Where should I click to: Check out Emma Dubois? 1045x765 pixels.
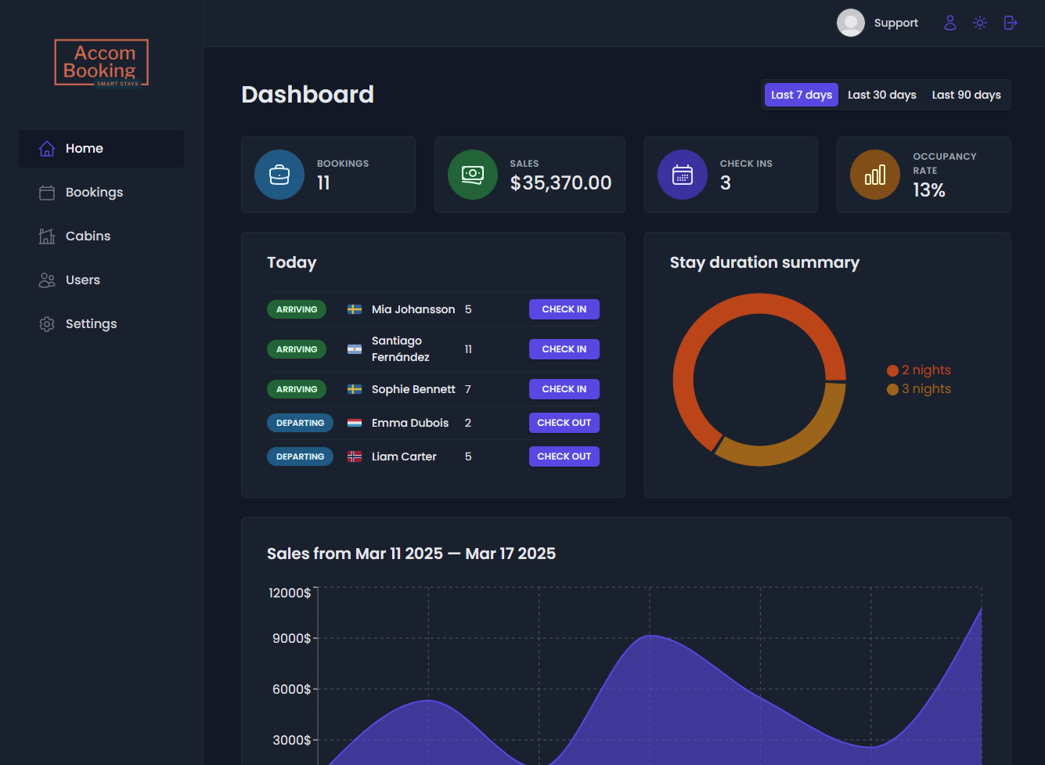(564, 423)
